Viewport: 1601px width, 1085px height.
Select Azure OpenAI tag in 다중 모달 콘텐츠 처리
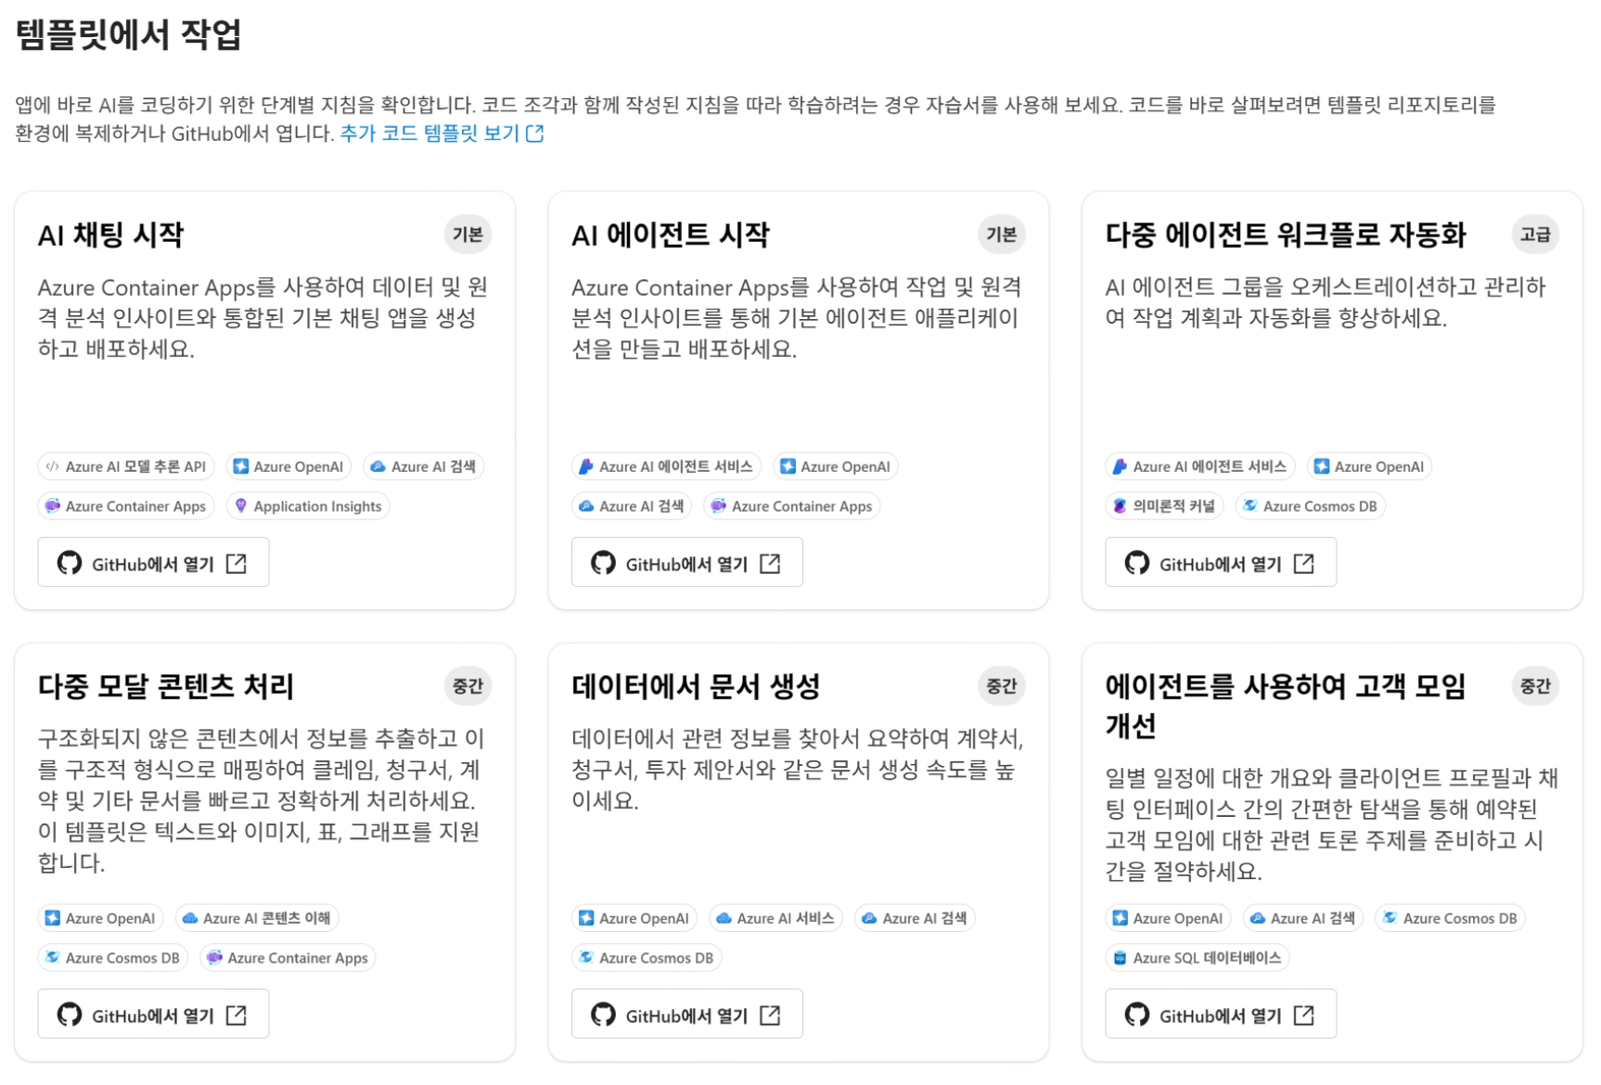100,918
